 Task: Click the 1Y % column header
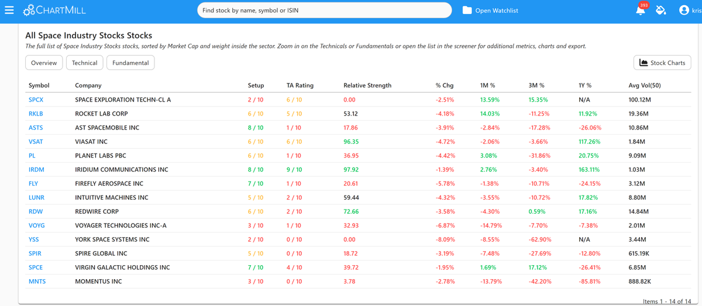click(585, 85)
